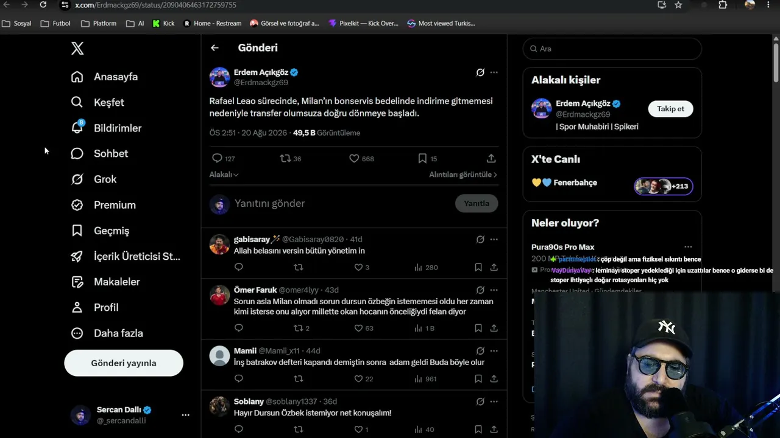This screenshot has height=438, width=780.
Task: Open the Kick bookmark in bookmarks bar
Action: [x=163, y=23]
